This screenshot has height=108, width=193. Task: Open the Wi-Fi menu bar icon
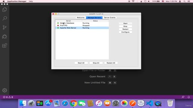[133, 1]
